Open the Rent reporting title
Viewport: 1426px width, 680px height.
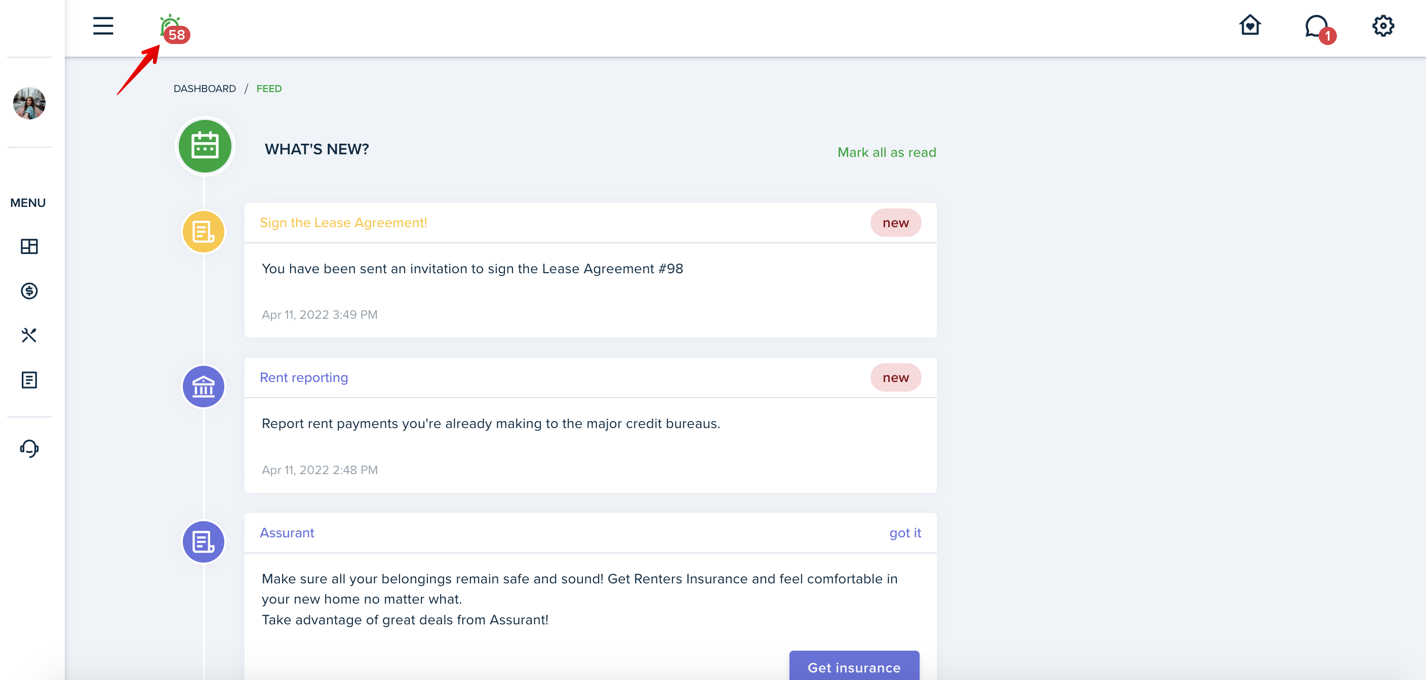point(304,377)
